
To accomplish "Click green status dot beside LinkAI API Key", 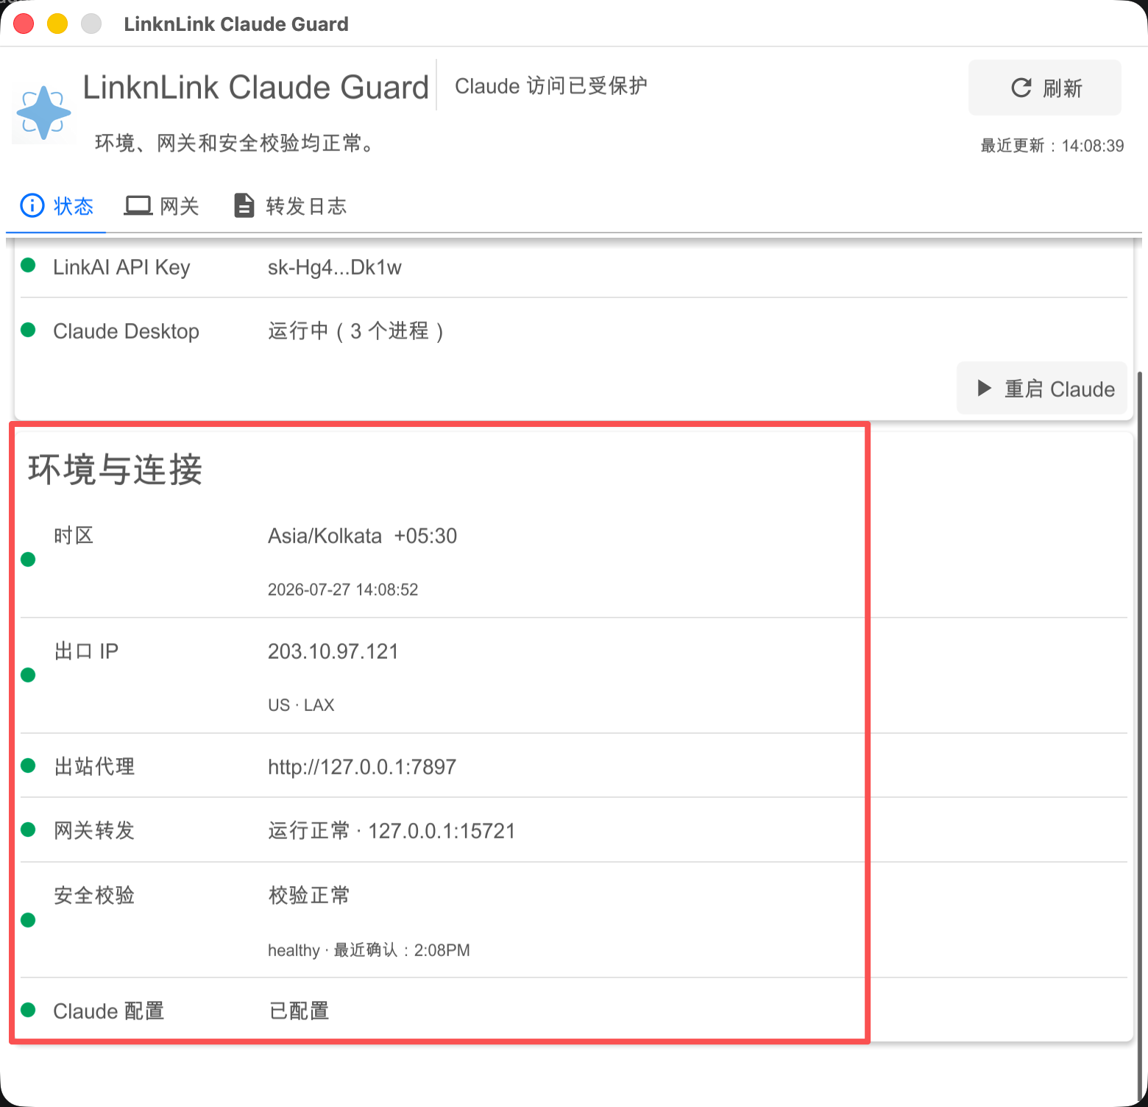I will click(x=29, y=266).
